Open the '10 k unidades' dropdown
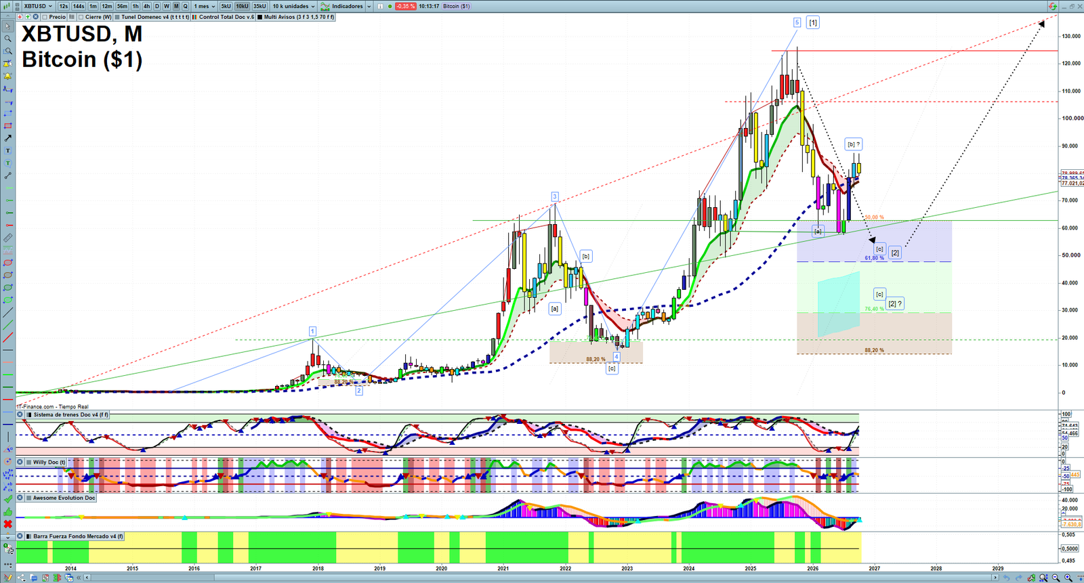The width and height of the screenshot is (1084, 583). 293,6
